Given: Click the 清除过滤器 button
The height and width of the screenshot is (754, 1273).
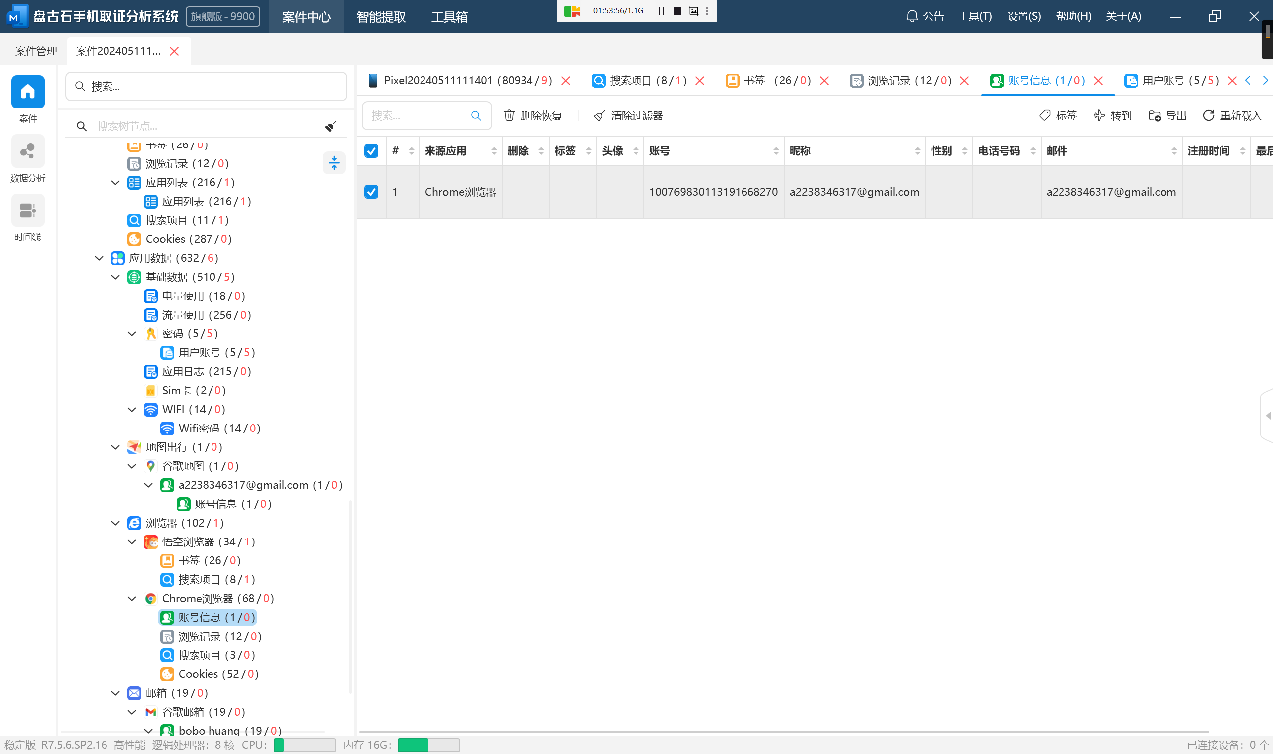Looking at the screenshot, I should click(x=629, y=116).
